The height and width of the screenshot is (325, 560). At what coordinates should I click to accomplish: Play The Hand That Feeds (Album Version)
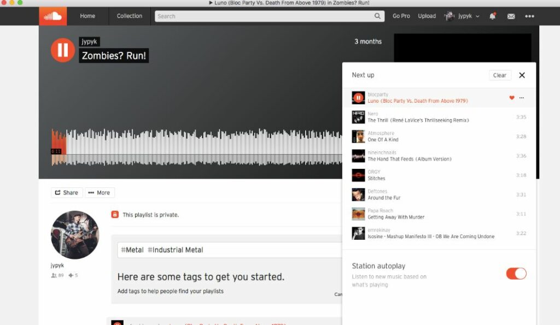coord(410,159)
